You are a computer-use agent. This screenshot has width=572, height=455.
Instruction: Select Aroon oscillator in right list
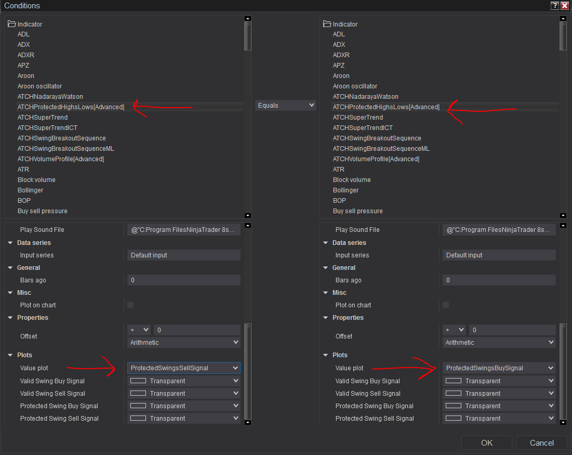coord(355,86)
